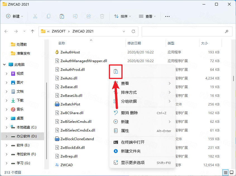Open the 下载 folder in sidebar
Screen dimensions: 236x176
(x=20, y=100)
